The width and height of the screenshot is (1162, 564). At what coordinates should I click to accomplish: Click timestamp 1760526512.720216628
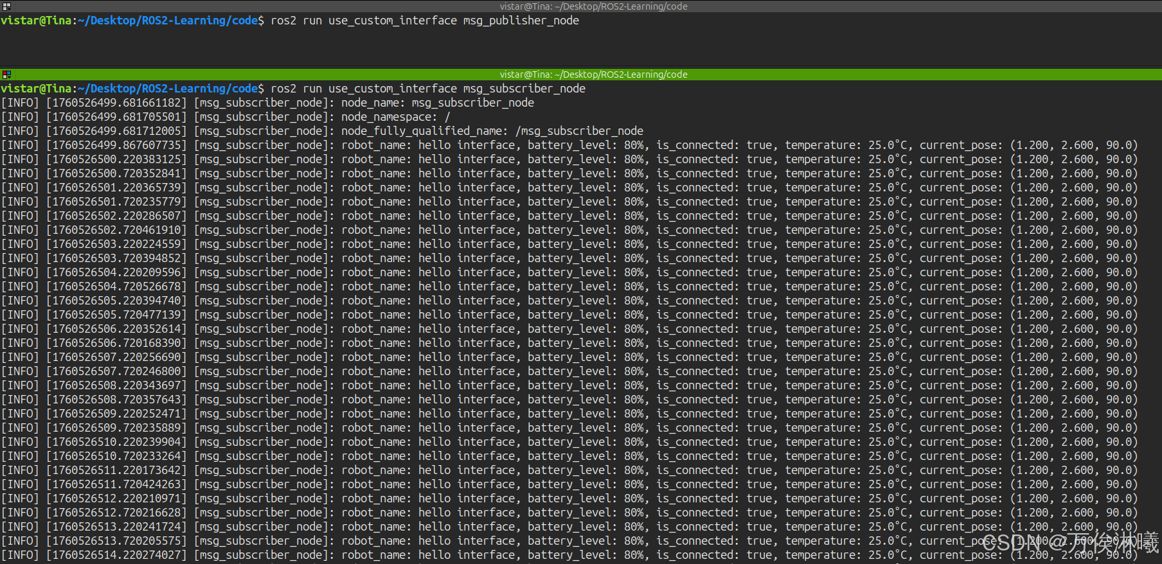(116, 513)
